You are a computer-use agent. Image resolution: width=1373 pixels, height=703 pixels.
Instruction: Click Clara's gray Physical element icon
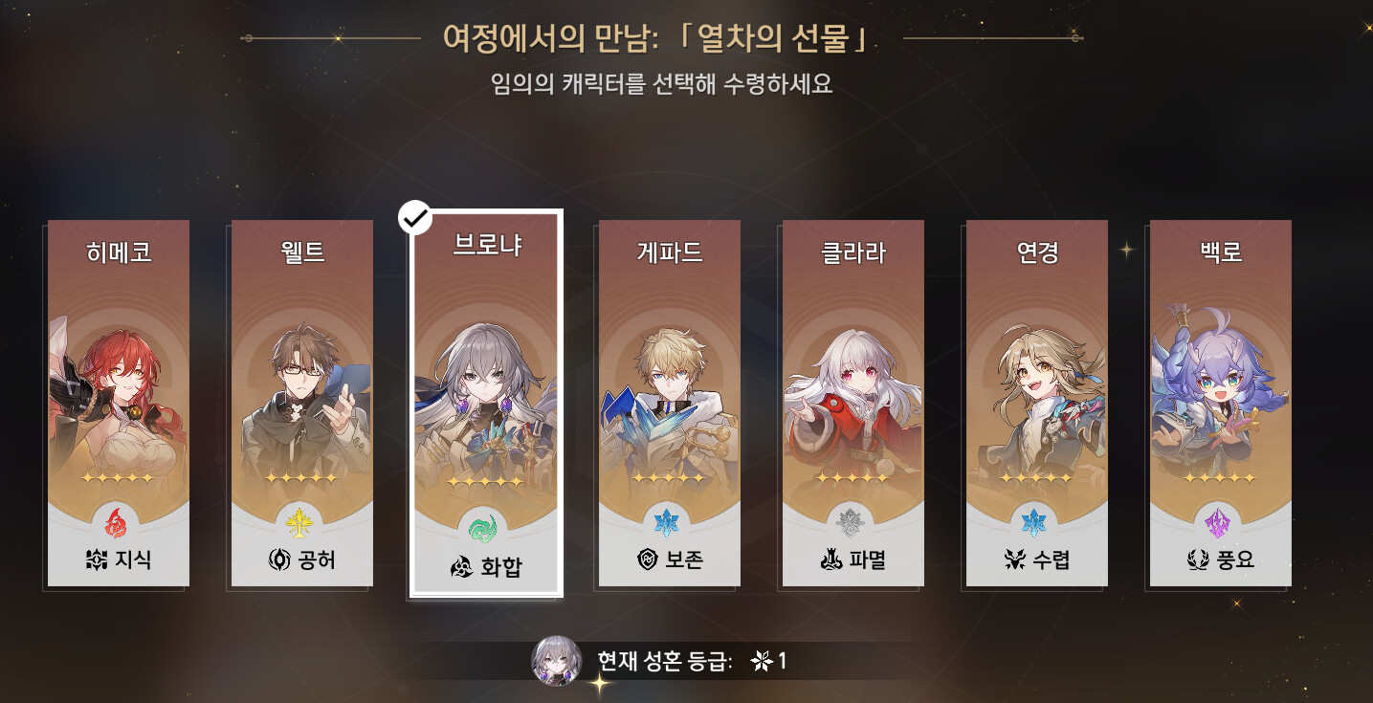853,522
